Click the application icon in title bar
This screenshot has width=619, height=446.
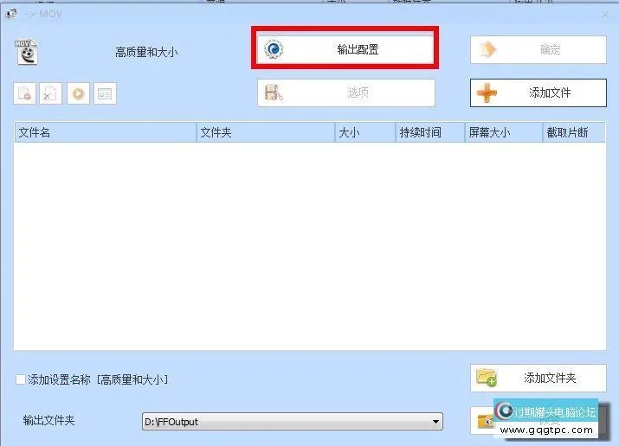pyautogui.click(x=11, y=14)
